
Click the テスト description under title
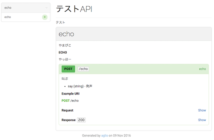[x=60, y=22]
